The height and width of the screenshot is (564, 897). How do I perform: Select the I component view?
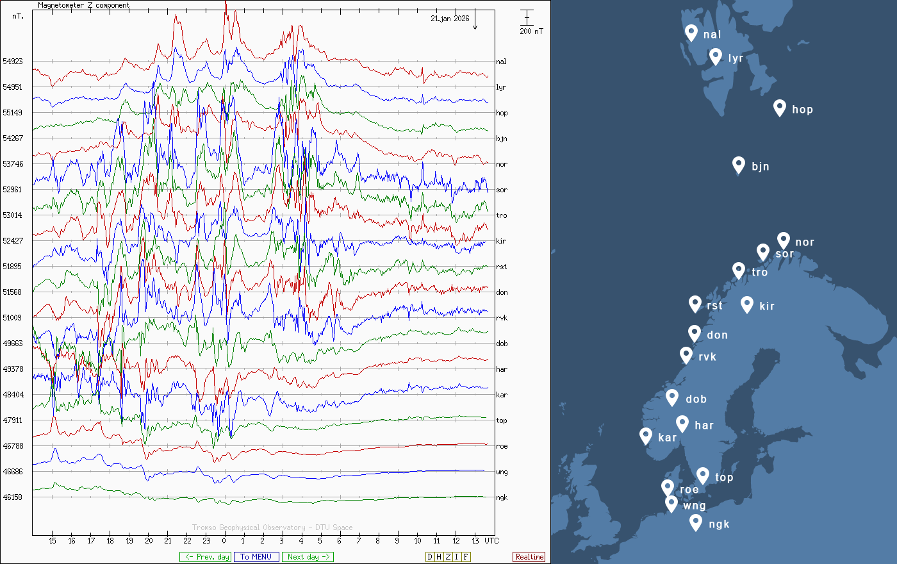point(457,557)
